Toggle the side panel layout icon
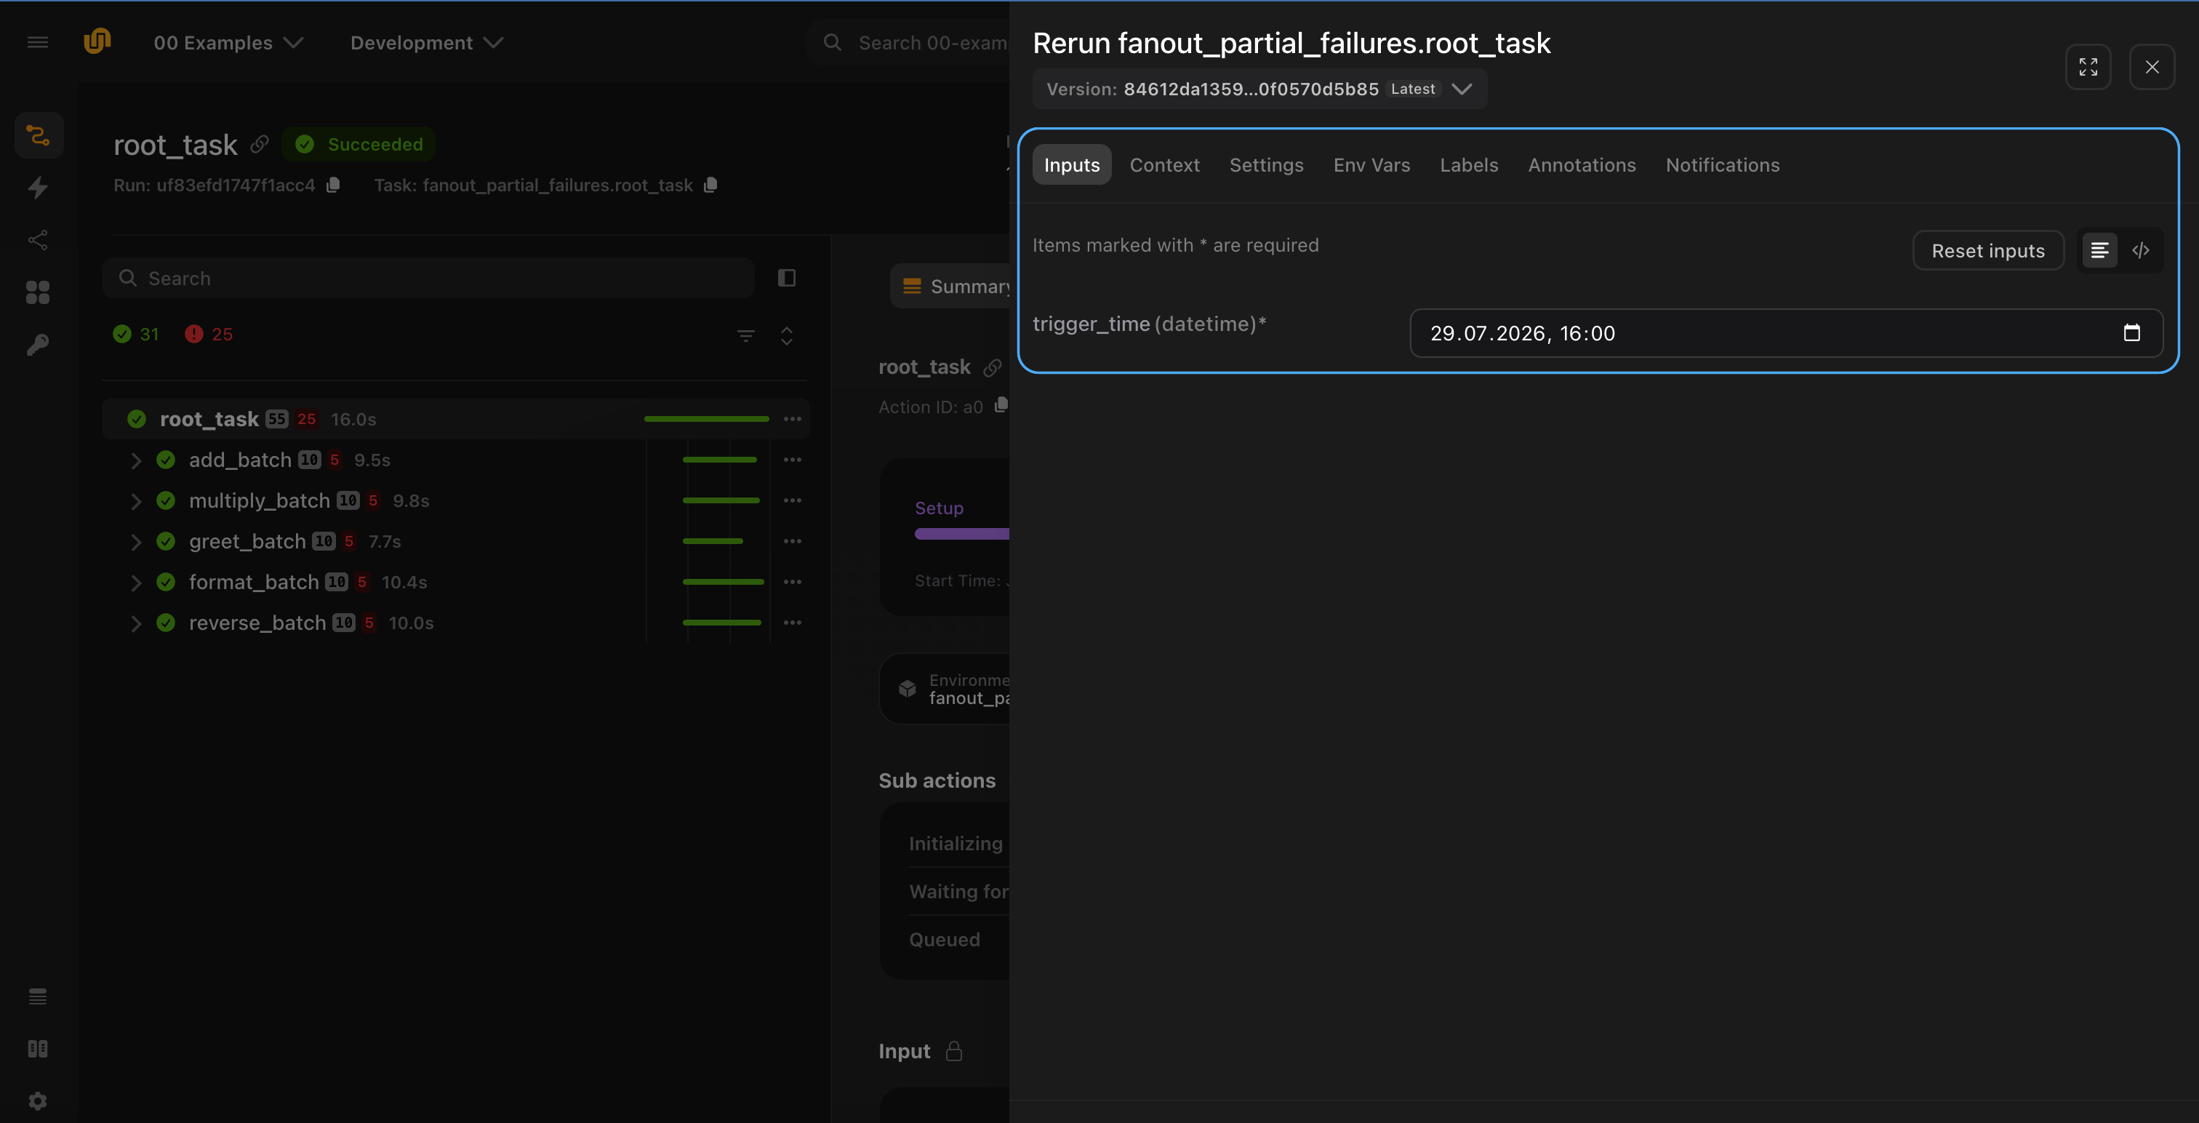The width and height of the screenshot is (2199, 1123). coord(787,279)
